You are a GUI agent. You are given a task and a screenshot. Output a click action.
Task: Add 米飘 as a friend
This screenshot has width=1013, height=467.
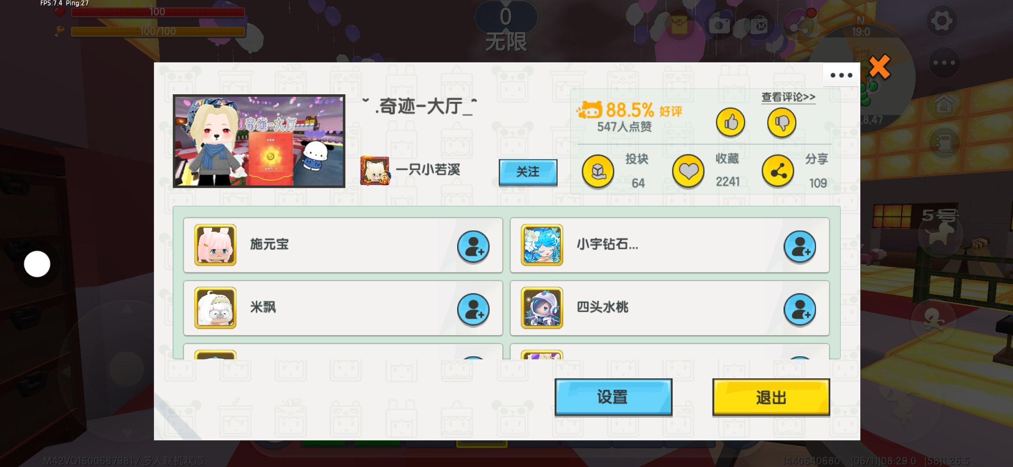473,310
